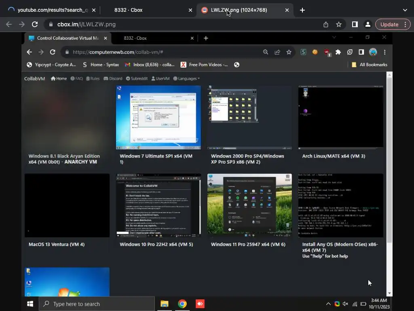This screenshot has height=311, width=414.
Task: Bookmark the cbox.im page with star
Action: 339,24
